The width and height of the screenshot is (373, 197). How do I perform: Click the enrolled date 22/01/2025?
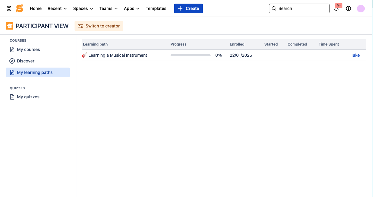click(241, 55)
